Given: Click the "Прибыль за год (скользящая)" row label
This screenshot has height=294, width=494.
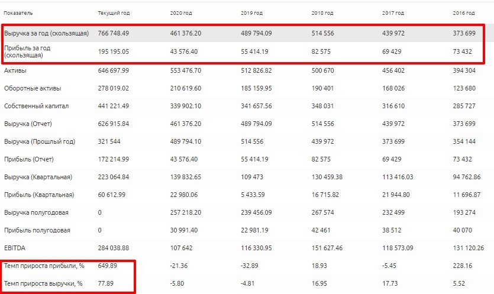Looking at the screenshot, I should pos(32,52).
